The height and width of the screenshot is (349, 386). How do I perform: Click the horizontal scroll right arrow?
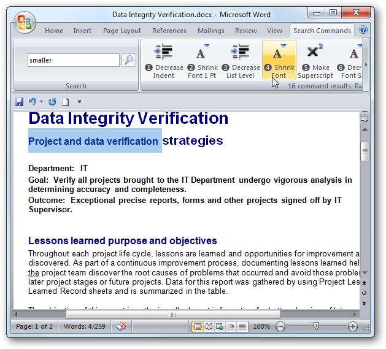click(x=355, y=315)
